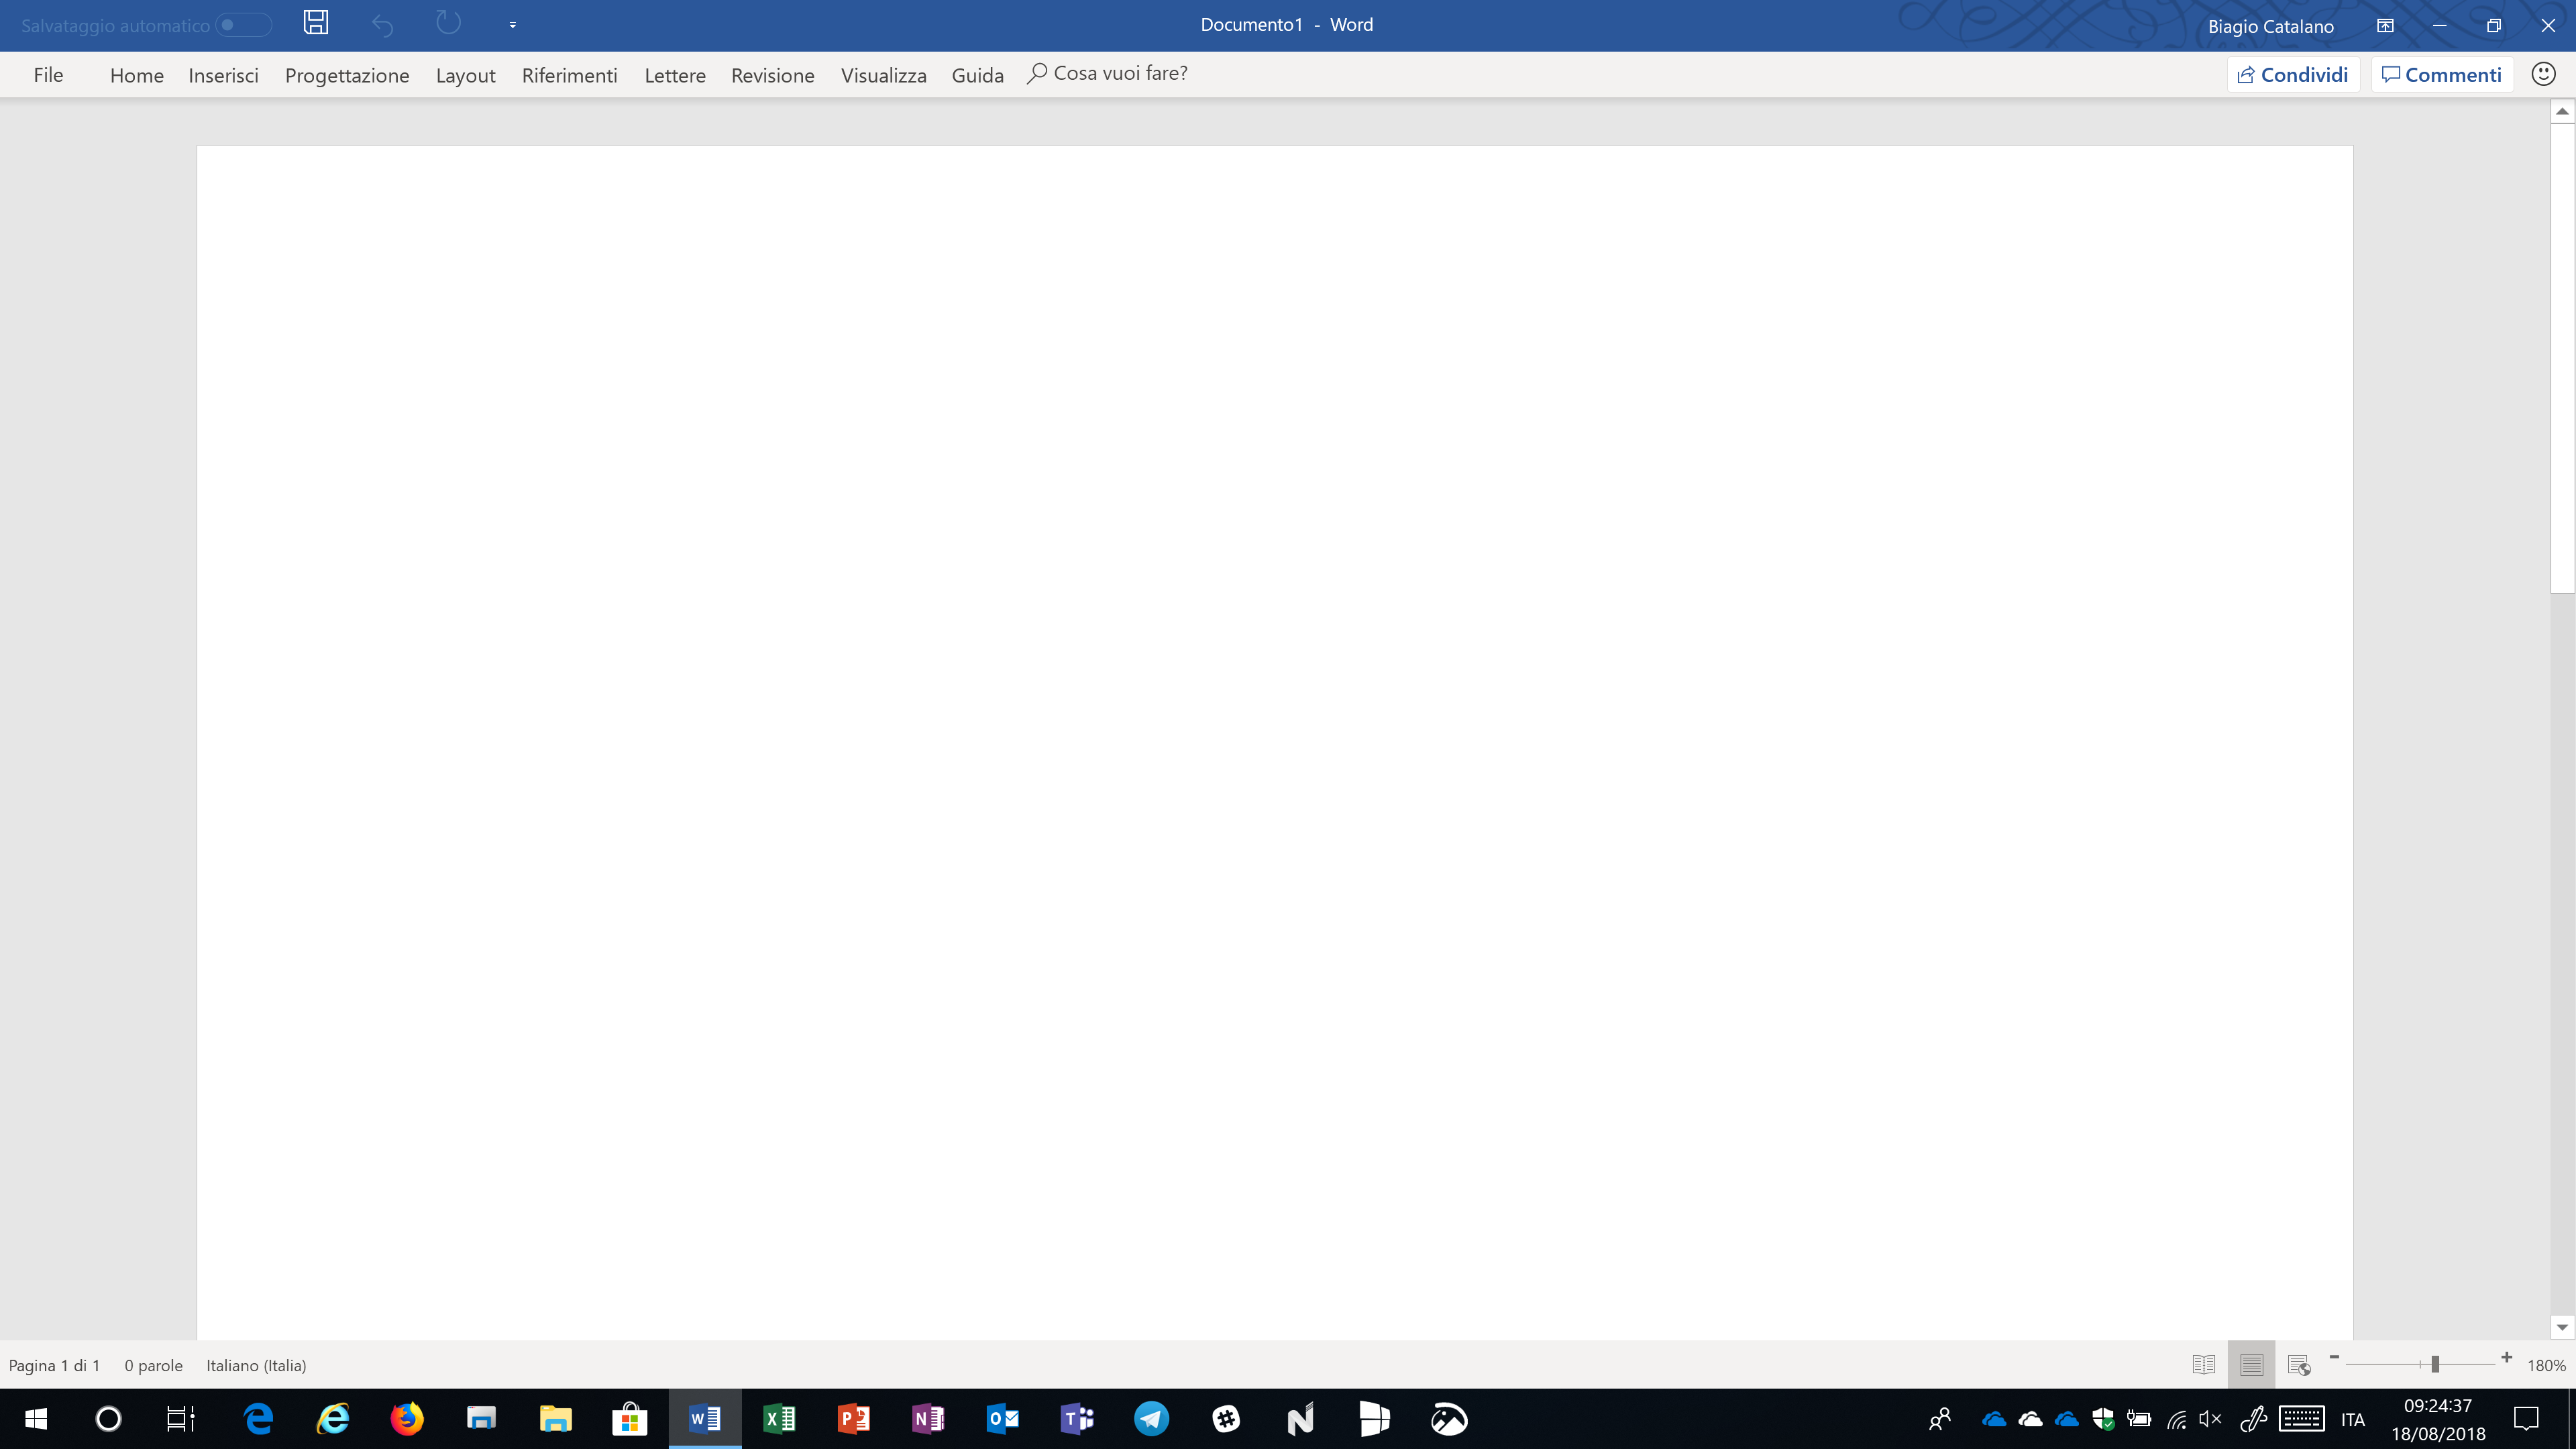Open the Quick Access Toolbar customize dropdown
2576x1449 pixels.
pos(513,26)
